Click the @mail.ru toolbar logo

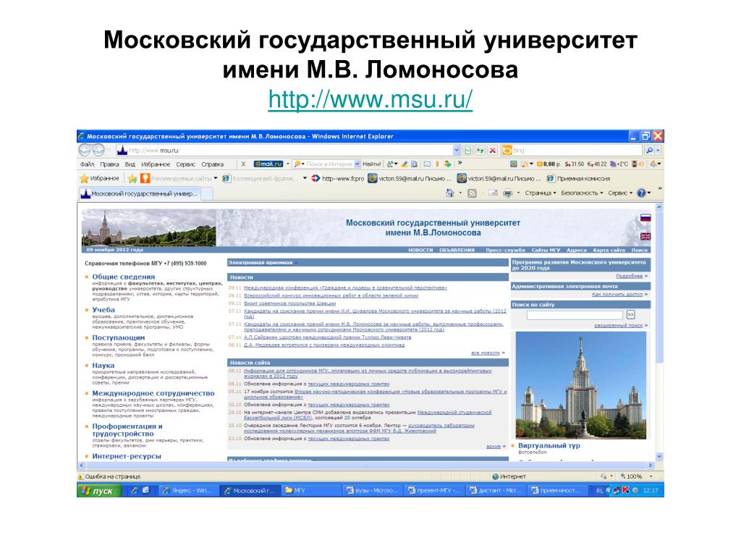(x=268, y=164)
